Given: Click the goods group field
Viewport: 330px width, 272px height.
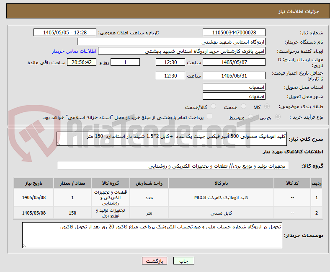Looking at the screenshot, I should click(173, 166).
